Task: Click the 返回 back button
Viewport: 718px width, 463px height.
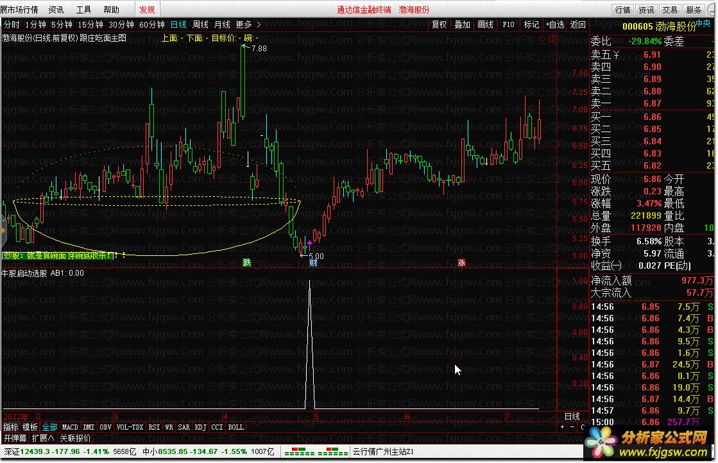Action: [577, 25]
